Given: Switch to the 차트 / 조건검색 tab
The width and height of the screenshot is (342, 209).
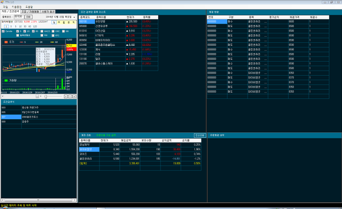Looking at the screenshot, I should pyautogui.click(x=11, y=11).
